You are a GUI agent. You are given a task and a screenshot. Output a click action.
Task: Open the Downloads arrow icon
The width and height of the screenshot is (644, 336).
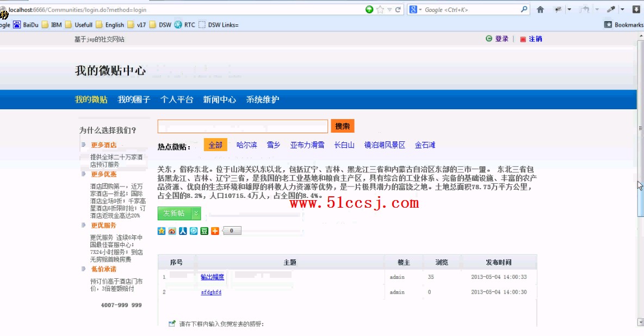click(636, 9)
